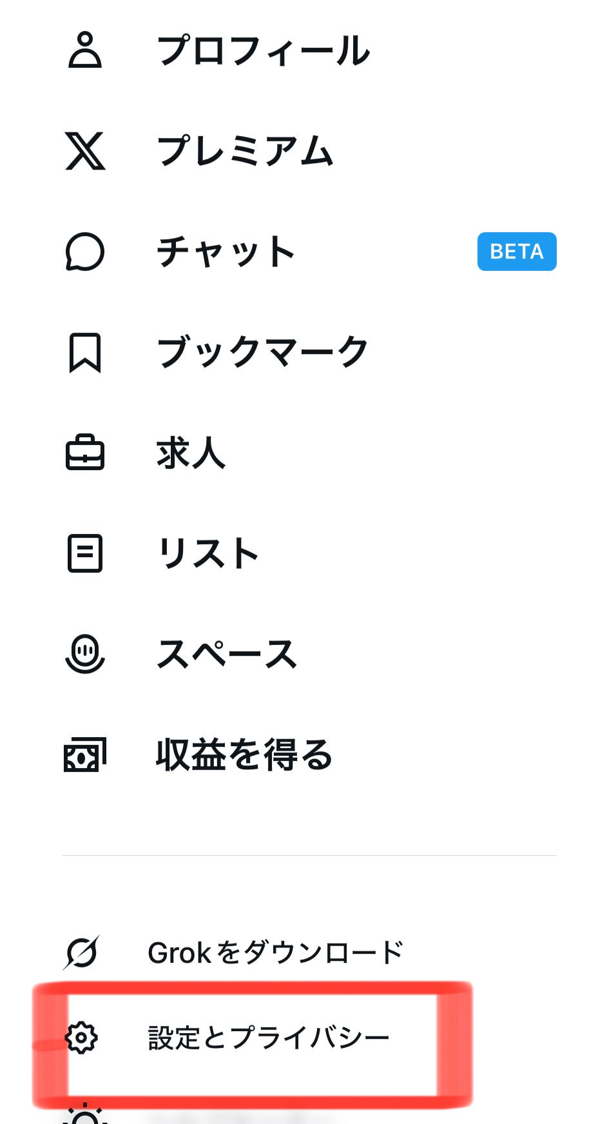Viewport: 598px width, 1124px height.
Task: Tap Grokをダウンロード link
Action: pos(276,952)
